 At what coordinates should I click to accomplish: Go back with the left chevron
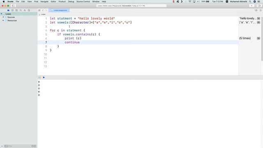tap(43, 10)
